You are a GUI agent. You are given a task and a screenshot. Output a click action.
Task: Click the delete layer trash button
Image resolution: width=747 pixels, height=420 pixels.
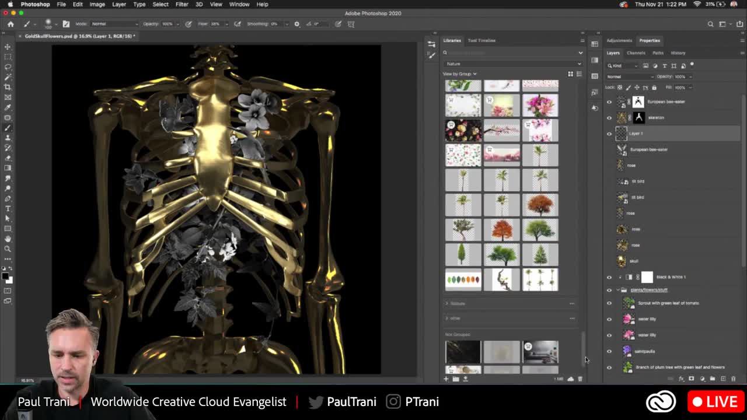(x=734, y=379)
